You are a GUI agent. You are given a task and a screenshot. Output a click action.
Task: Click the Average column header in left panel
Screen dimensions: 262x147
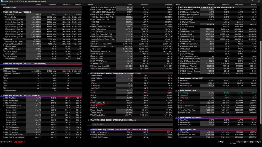[78, 4]
